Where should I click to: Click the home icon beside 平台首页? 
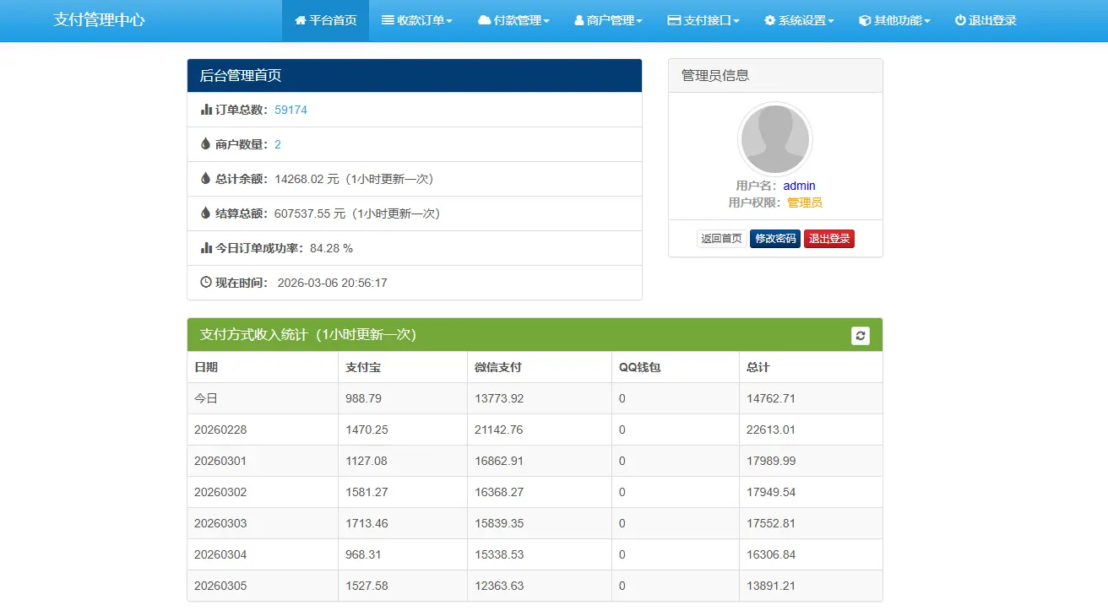coord(301,21)
